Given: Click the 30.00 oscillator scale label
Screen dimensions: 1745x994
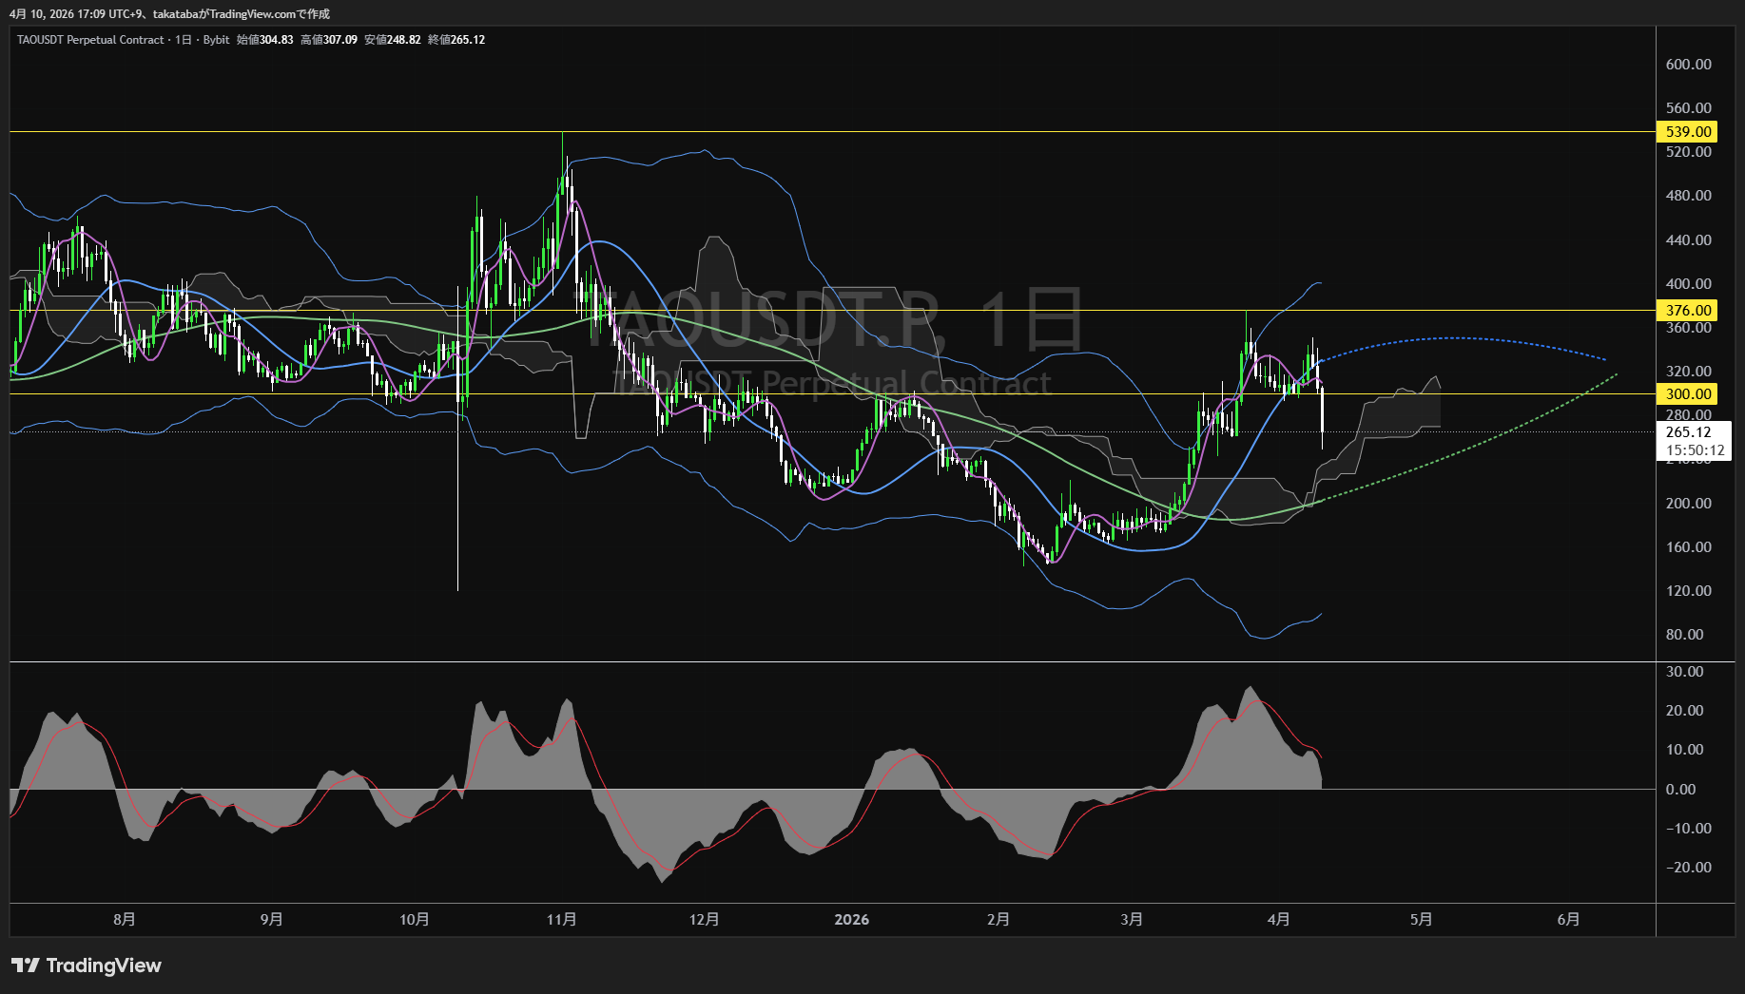Looking at the screenshot, I should pyautogui.click(x=1684, y=672).
